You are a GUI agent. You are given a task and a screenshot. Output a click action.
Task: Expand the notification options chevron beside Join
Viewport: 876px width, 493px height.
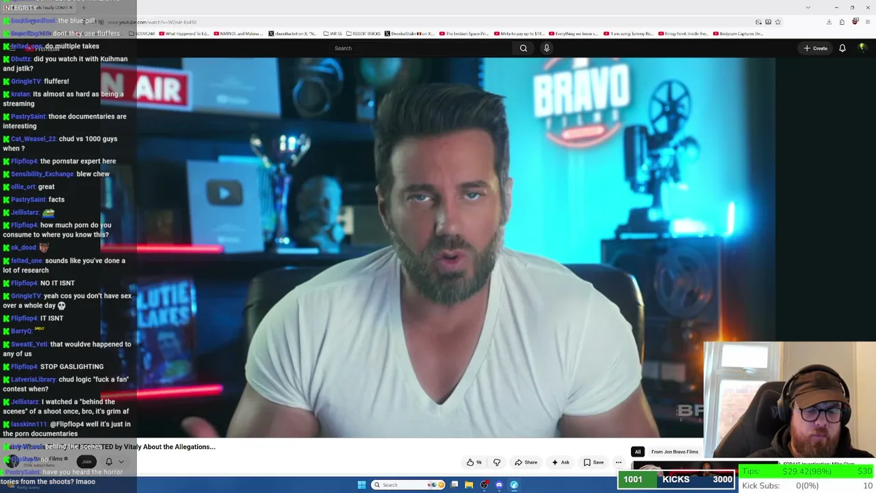(121, 462)
